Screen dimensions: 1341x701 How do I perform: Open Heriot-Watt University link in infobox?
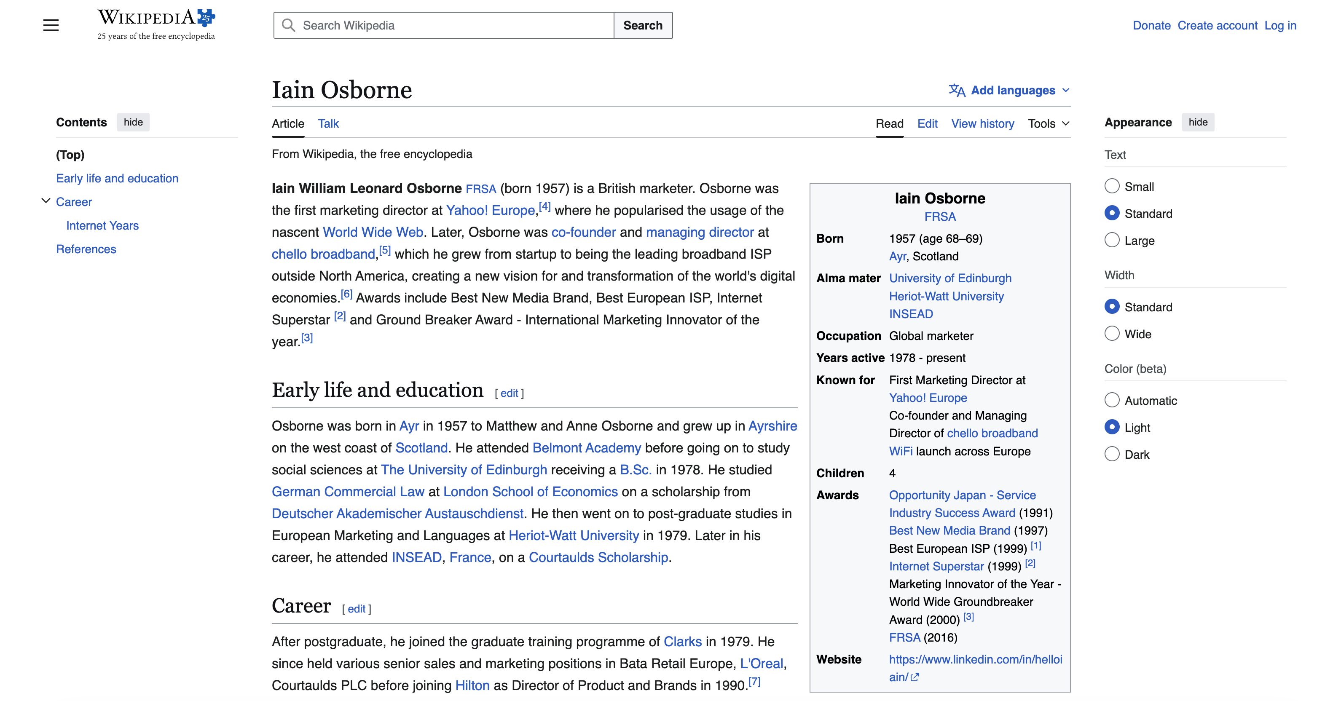[947, 296]
